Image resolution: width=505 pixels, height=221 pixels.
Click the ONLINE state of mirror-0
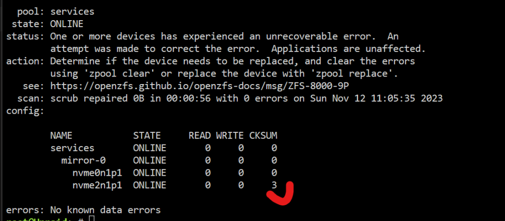tap(149, 160)
